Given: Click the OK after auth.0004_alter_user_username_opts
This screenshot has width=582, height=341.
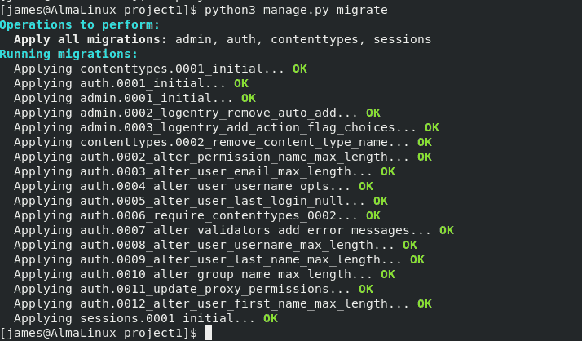Looking at the screenshot, I should 366,186.
